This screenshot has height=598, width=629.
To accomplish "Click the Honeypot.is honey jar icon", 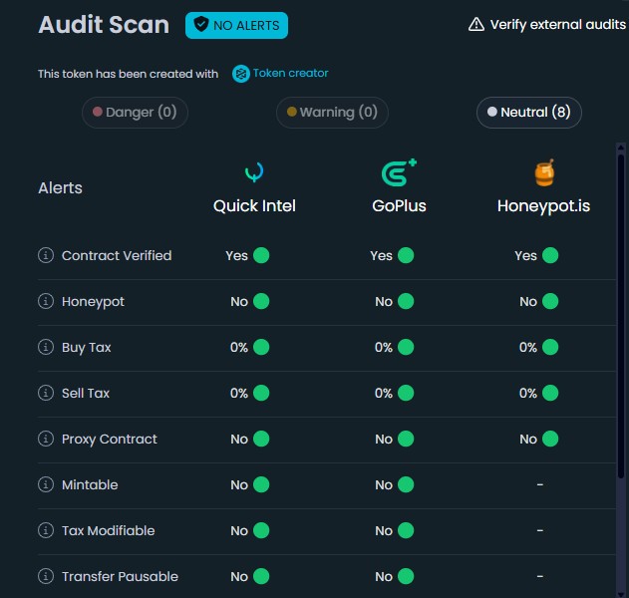I will click(544, 172).
